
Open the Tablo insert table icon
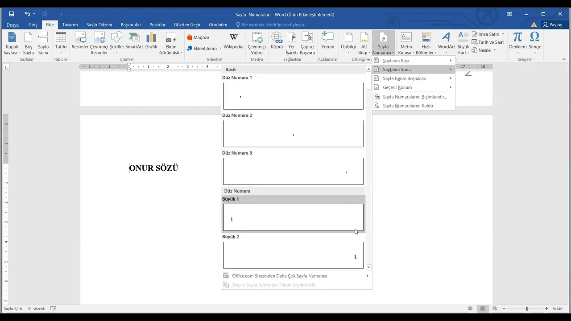(61, 44)
